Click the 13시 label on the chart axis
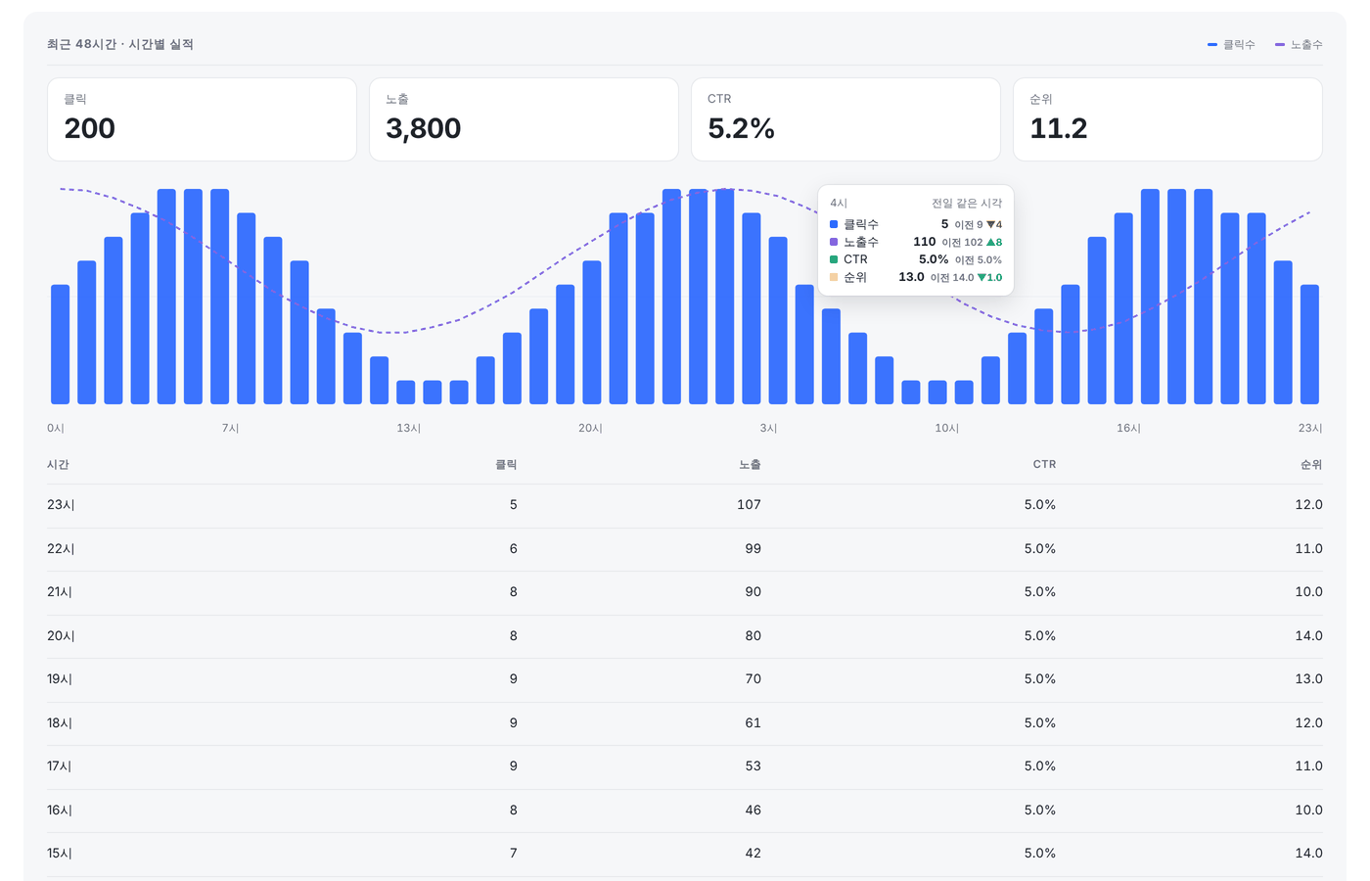This screenshot has height=881, width=1370. pos(409,429)
